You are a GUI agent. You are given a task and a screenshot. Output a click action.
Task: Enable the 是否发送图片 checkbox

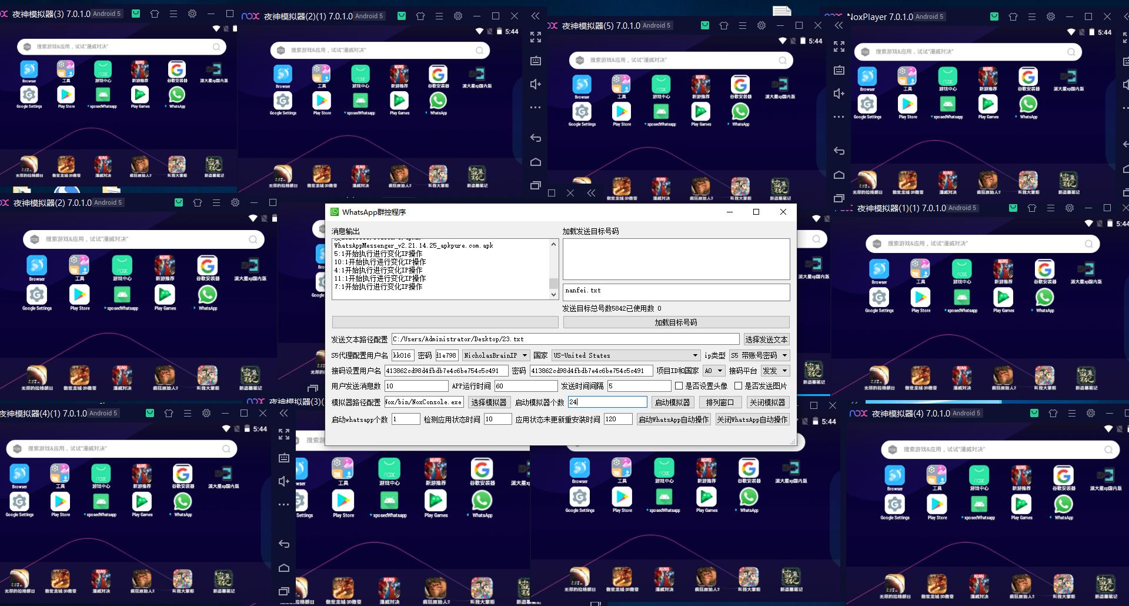pyautogui.click(x=738, y=386)
